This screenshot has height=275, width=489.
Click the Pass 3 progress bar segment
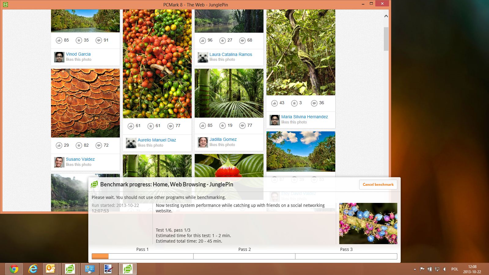coord(346,256)
